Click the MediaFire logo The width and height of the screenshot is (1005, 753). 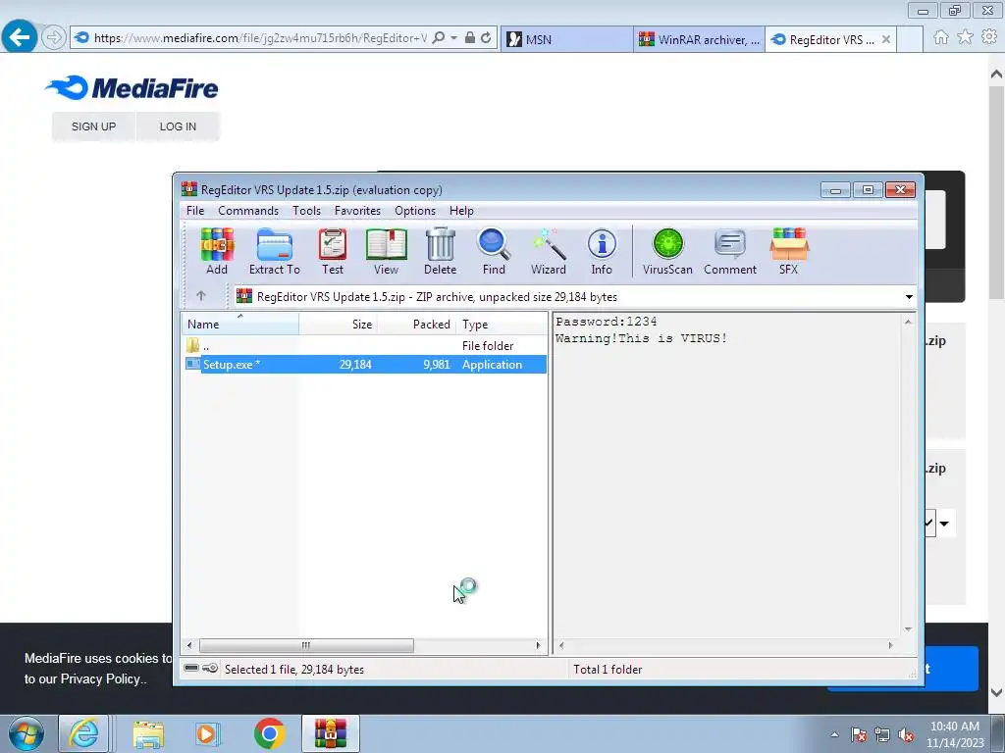click(x=132, y=87)
